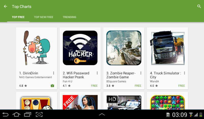Open overflow menu for Wifi Password Hacker Prank
The image size is (204, 119).
click(x=97, y=73)
